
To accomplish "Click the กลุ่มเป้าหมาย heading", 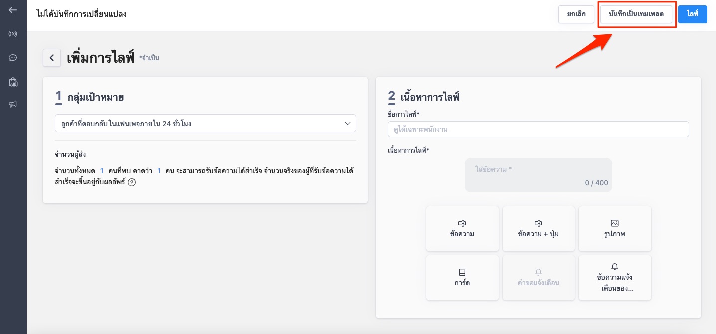I will (95, 97).
